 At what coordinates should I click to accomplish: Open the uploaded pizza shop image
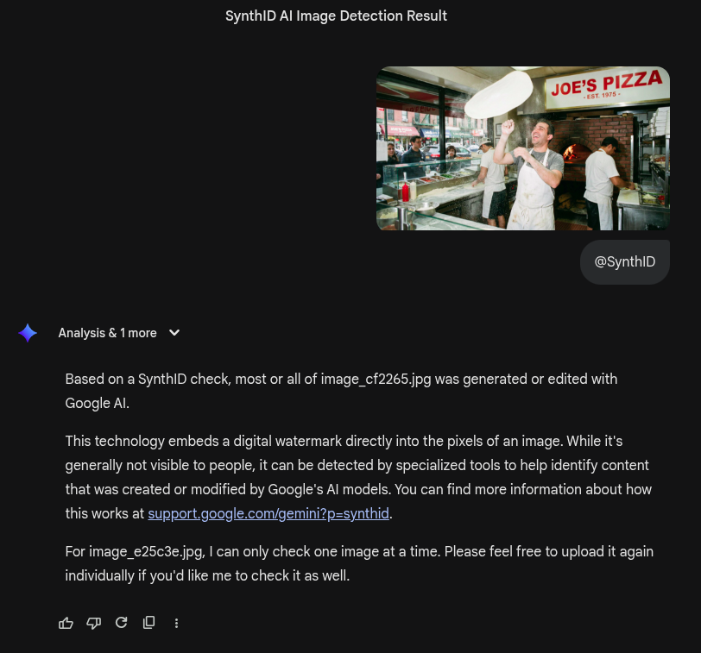tap(523, 148)
